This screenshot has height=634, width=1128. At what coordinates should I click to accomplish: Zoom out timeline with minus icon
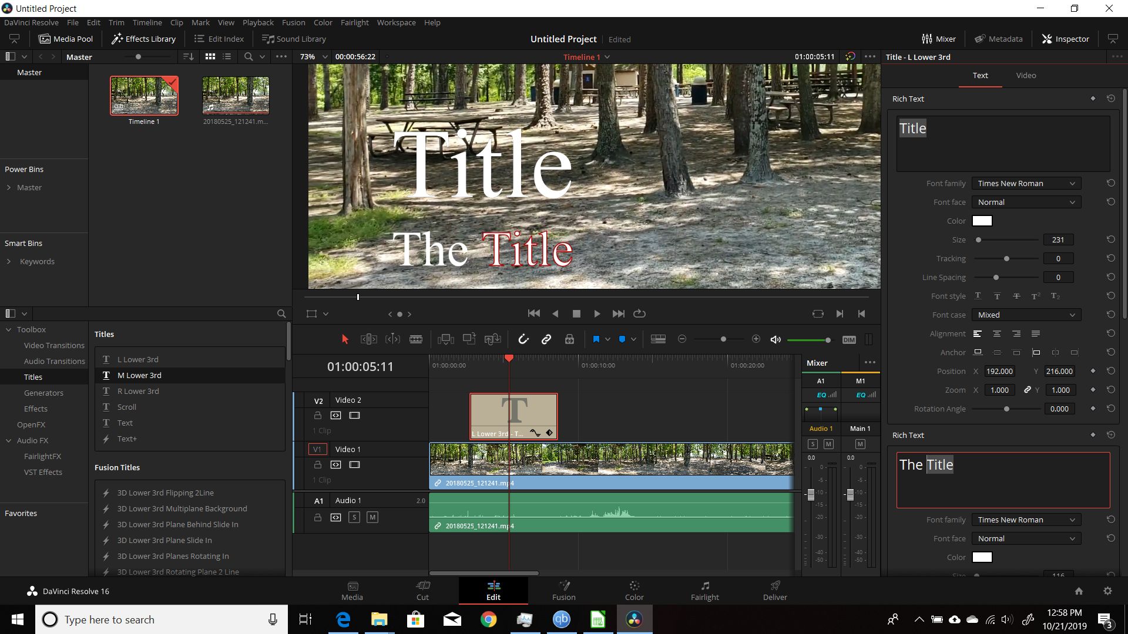point(682,339)
